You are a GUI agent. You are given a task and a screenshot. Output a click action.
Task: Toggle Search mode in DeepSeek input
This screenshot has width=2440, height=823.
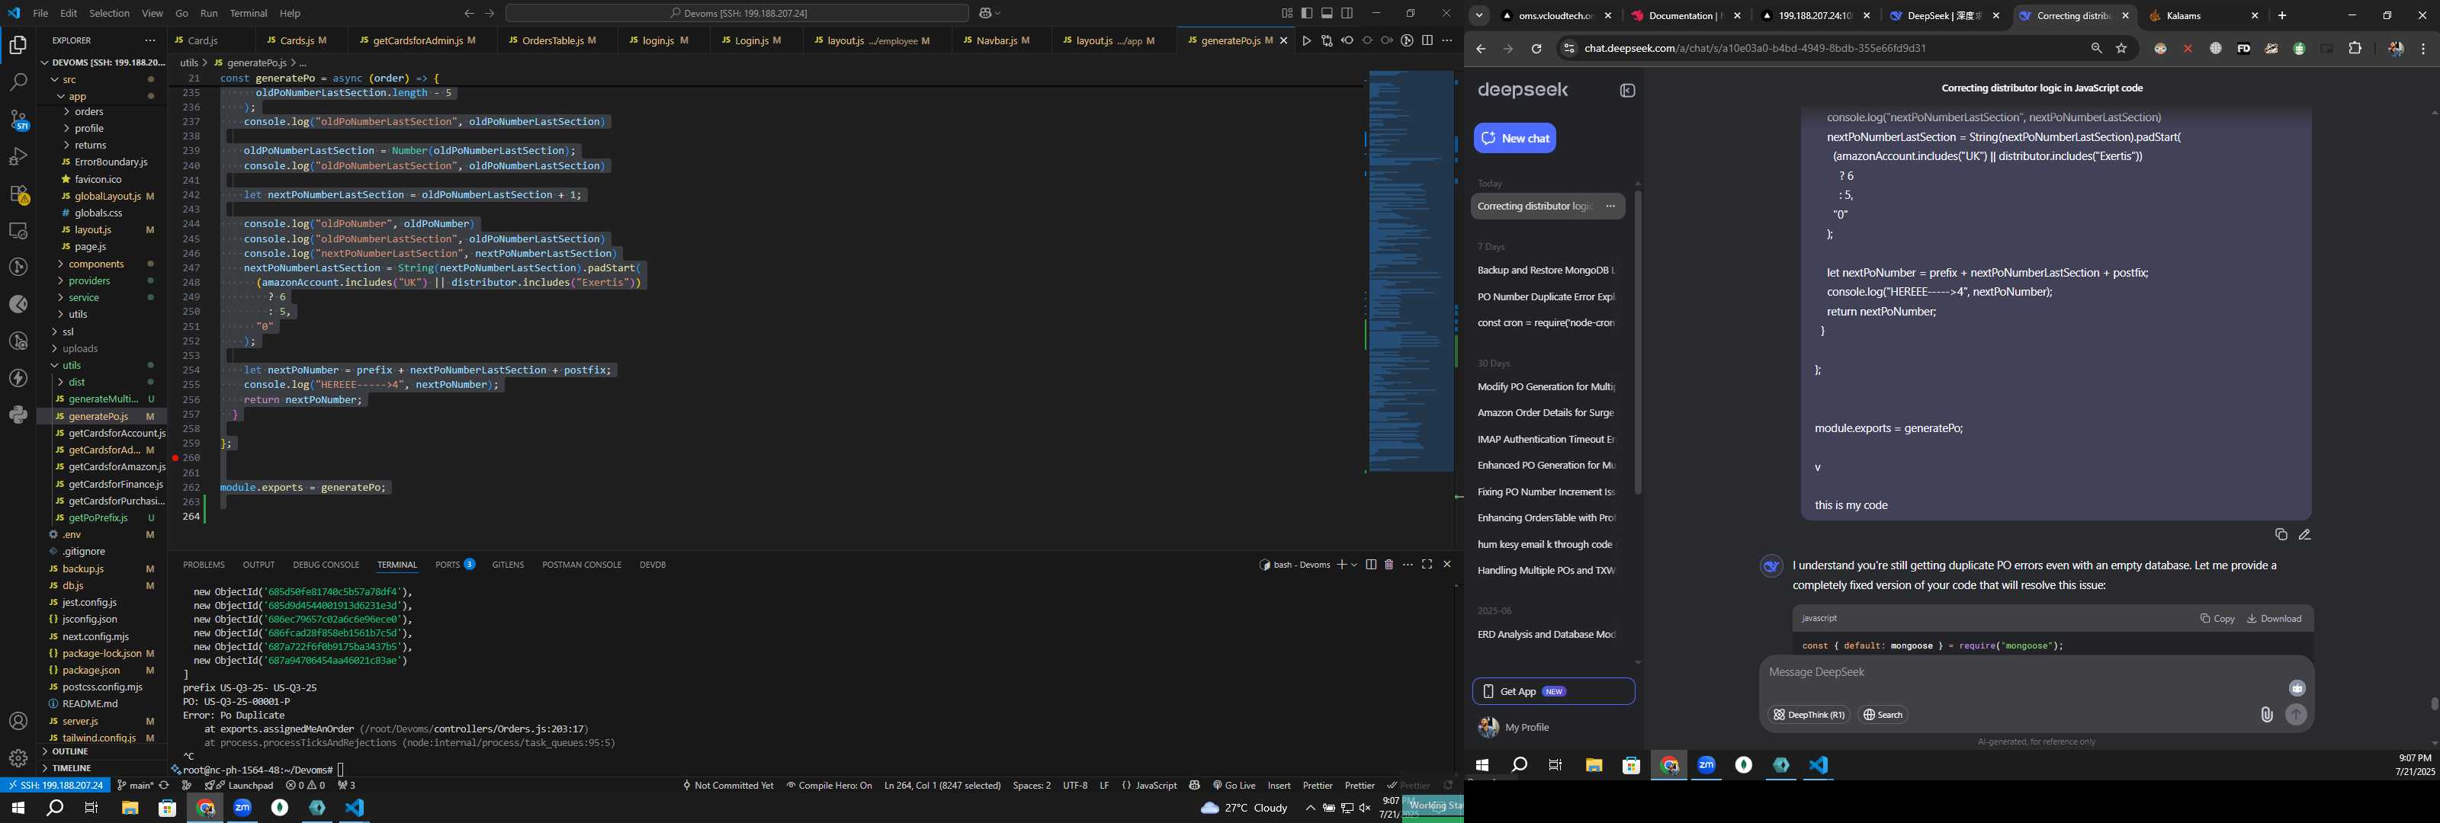point(1883,715)
